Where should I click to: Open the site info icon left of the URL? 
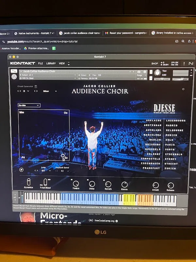coord(4,42)
